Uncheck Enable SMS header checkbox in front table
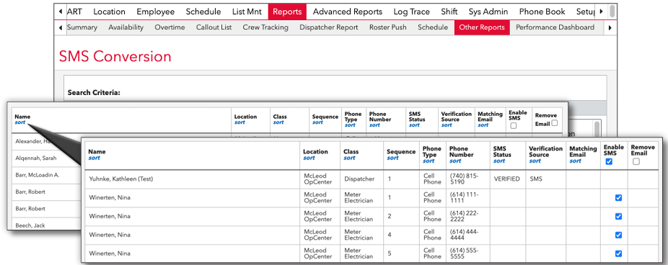The height and width of the screenshot is (265, 668). coord(609,161)
